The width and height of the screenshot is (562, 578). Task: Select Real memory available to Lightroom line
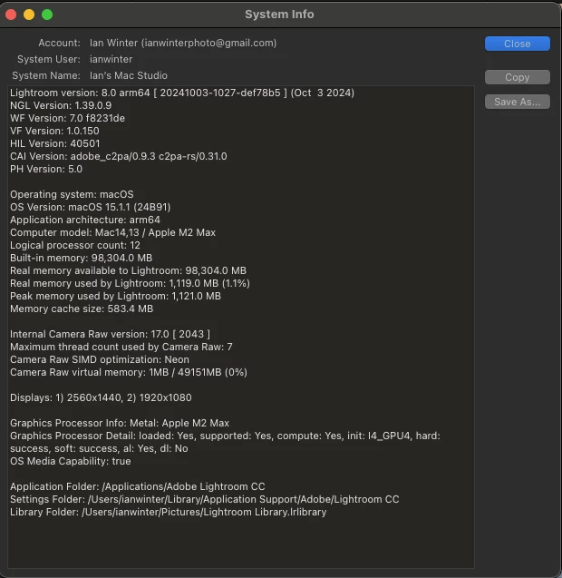click(128, 271)
